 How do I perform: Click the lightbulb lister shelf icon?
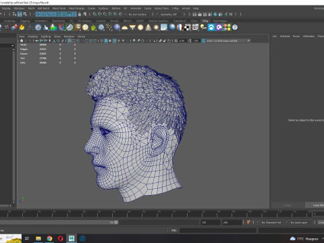click(x=203, y=28)
